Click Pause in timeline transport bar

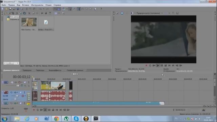point(49,110)
